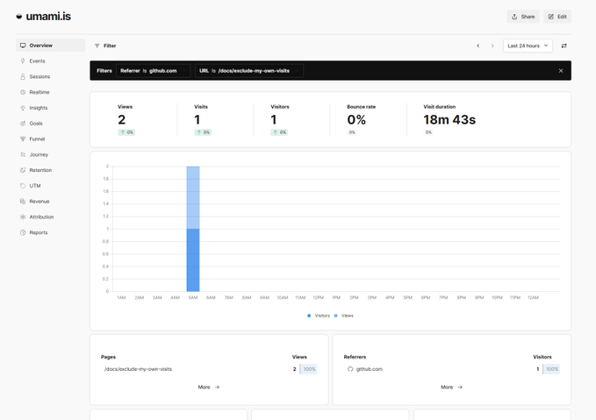Screen dimensions: 596x420
Task: Click the Edit button
Action: (x=557, y=17)
